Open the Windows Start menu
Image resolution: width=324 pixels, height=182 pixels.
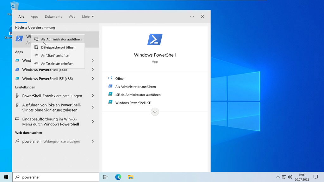pyautogui.click(x=6, y=177)
